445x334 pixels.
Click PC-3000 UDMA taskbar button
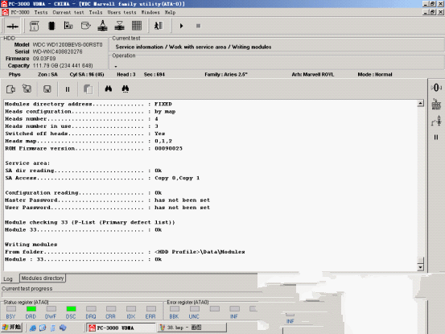(x=121, y=328)
